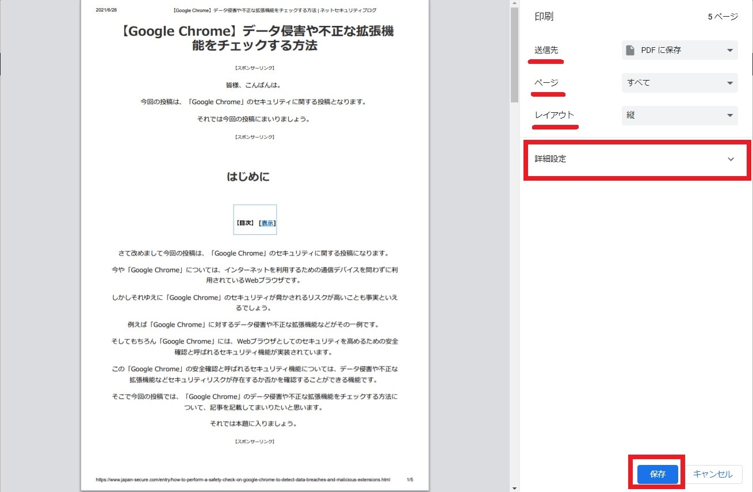Click the preview scrollbar up arrow
The height and width of the screenshot is (492, 753).
point(514,4)
